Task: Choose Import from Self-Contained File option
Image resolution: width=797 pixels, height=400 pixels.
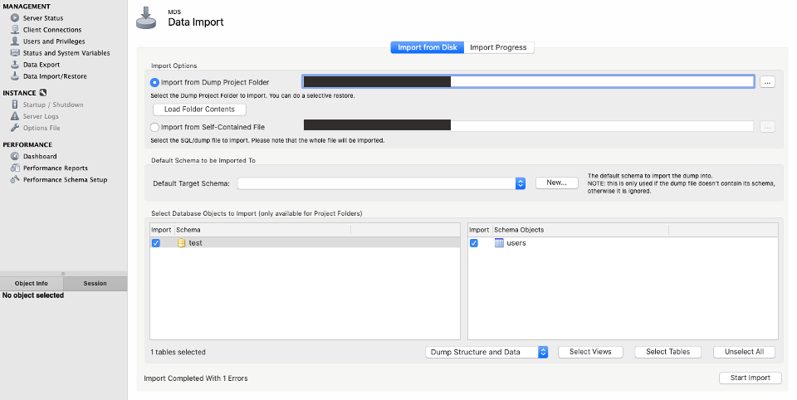Action: 155,127
